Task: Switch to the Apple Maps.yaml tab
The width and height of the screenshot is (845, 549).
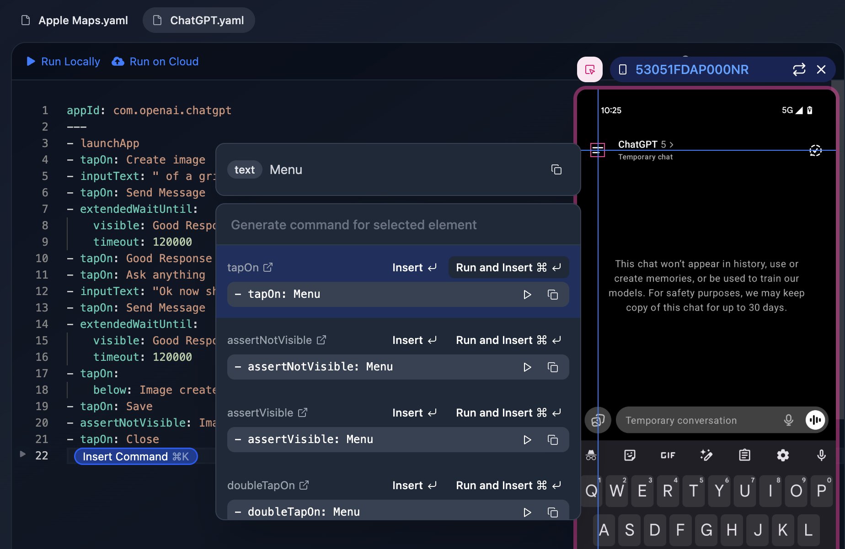Action: pos(75,21)
